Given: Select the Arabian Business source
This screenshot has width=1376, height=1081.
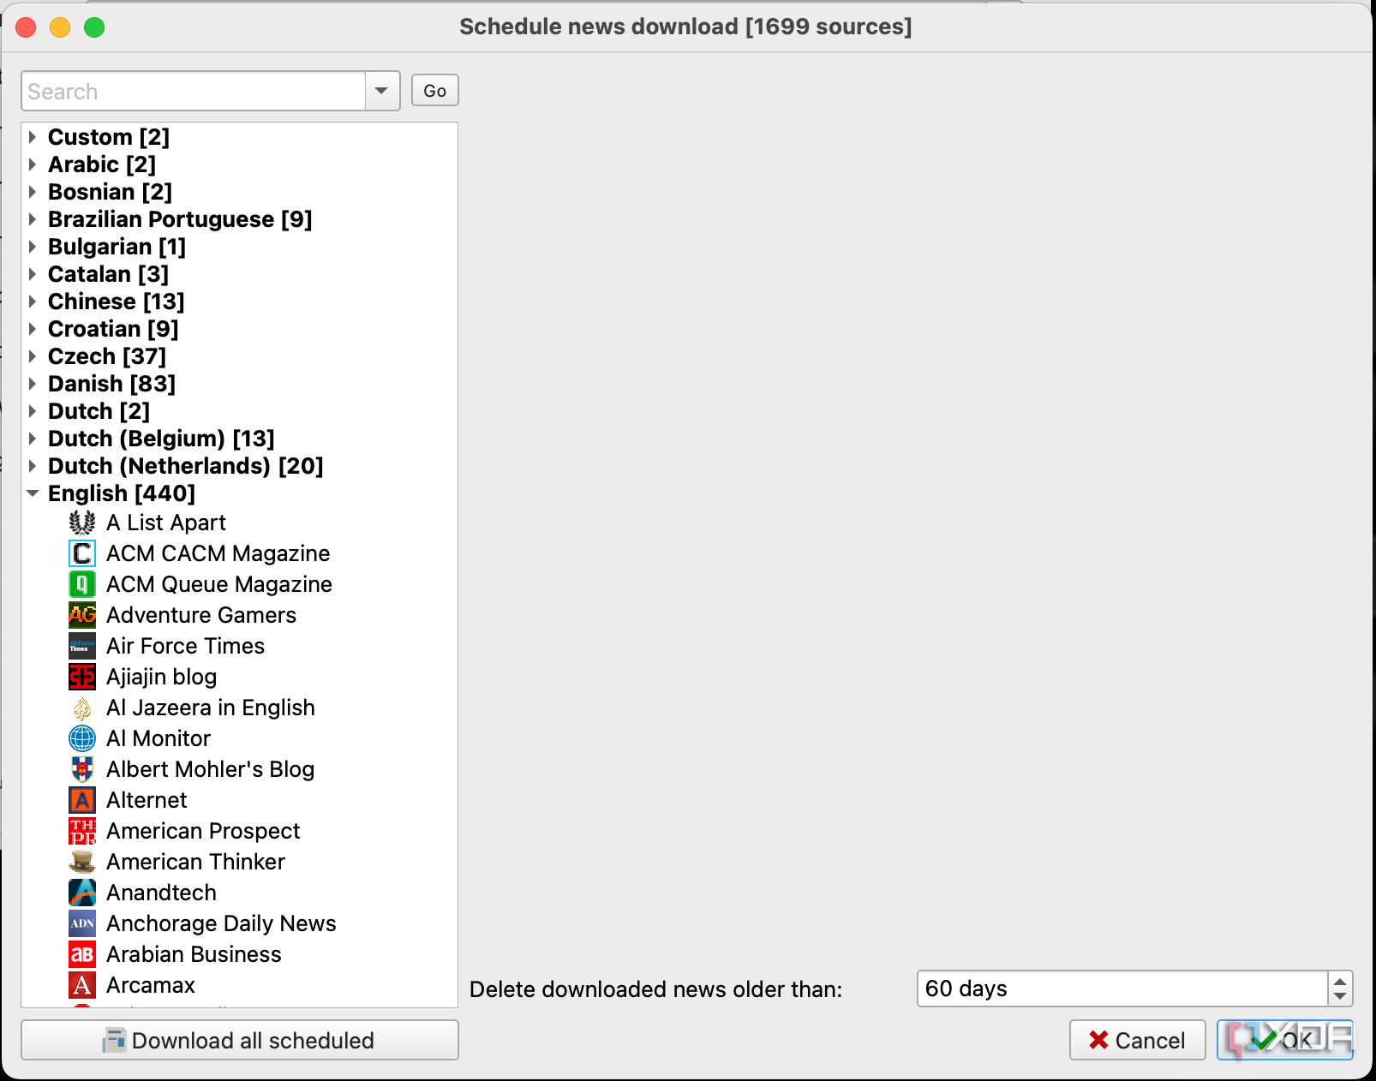Looking at the screenshot, I should click(x=194, y=954).
